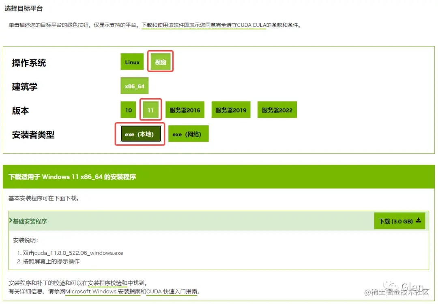Click the 安装说明: text
The image size is (438, 305).
(26, 240)
